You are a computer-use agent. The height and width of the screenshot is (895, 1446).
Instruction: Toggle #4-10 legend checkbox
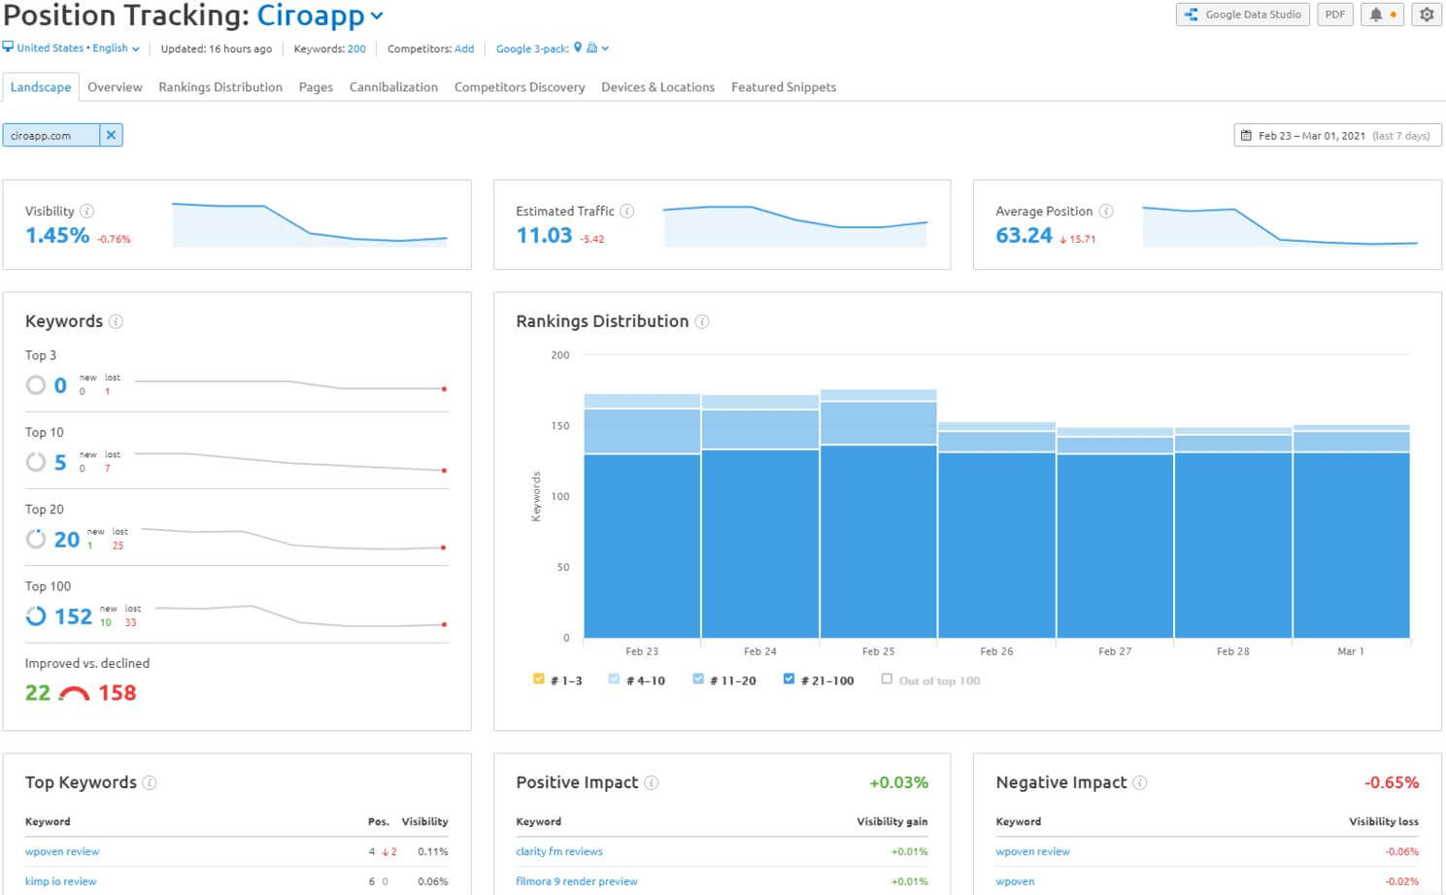coord(614,680)
